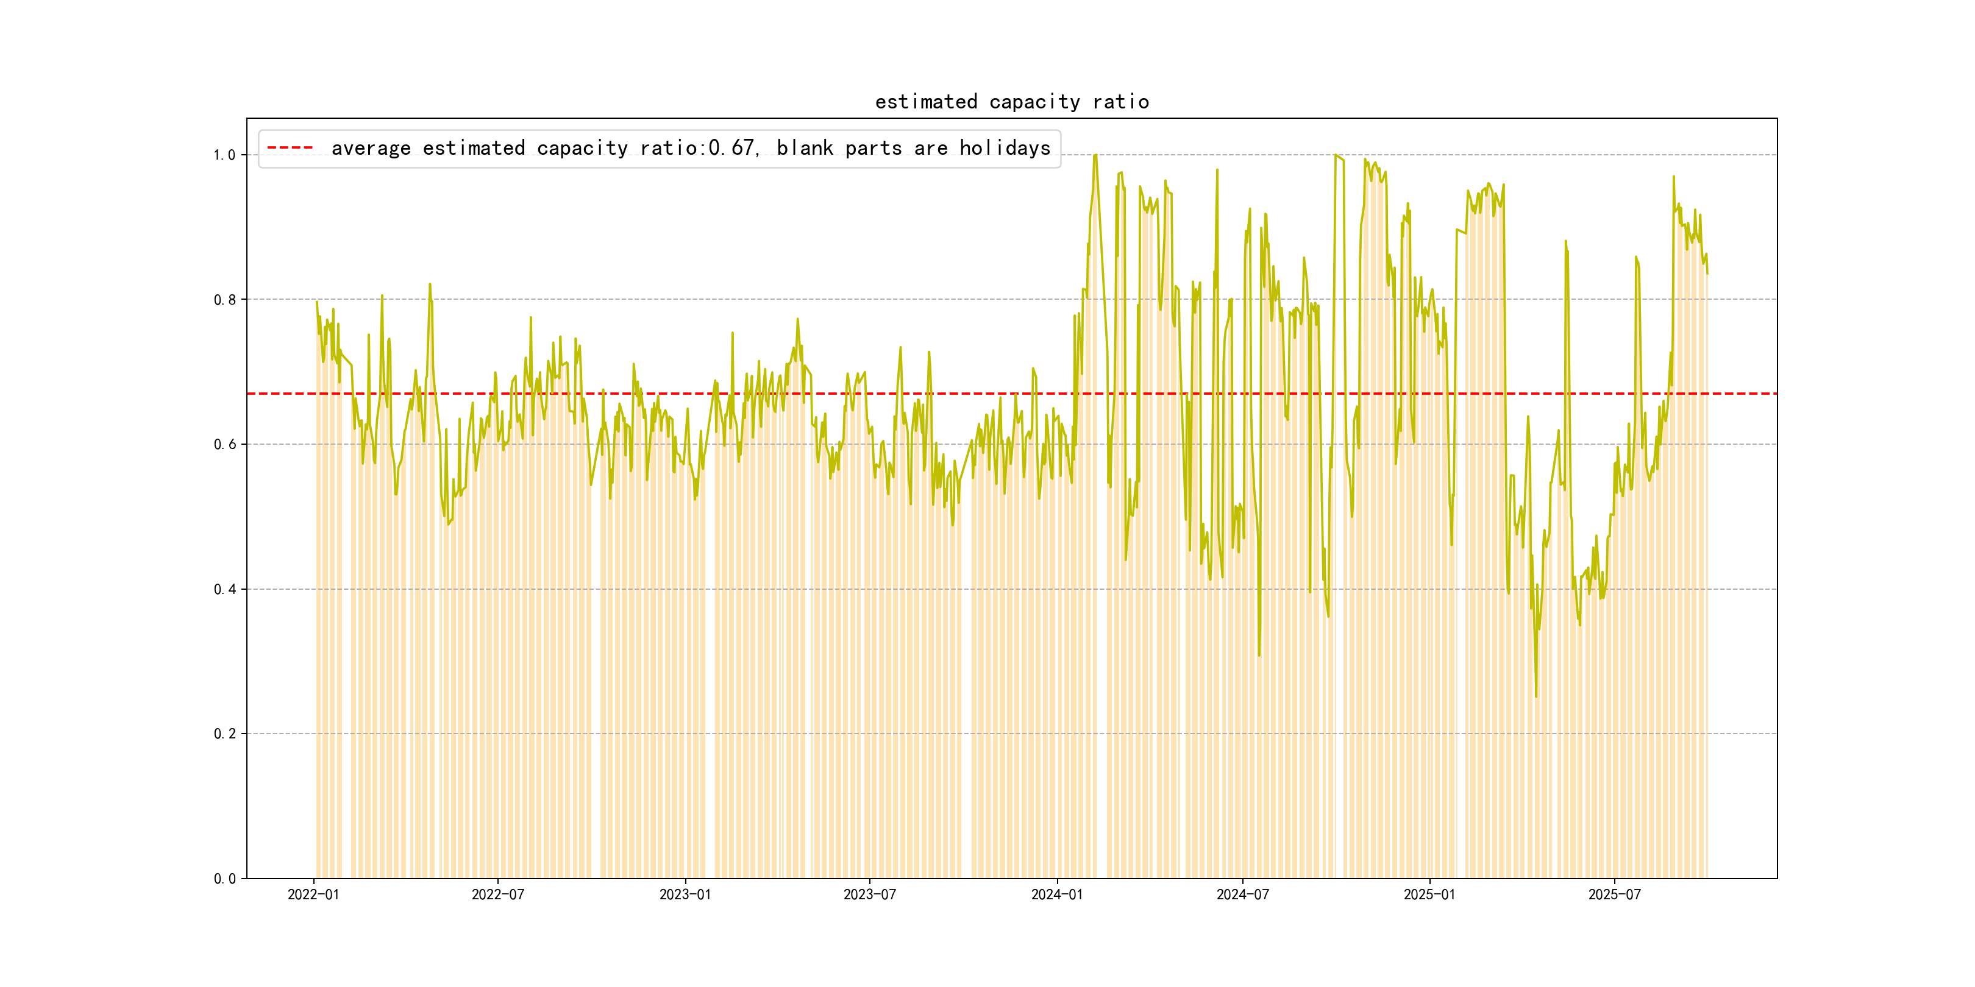This screenshot has height=987, width=1975.
Task: Click the legend's red dashed line sample
Action: 290,148
